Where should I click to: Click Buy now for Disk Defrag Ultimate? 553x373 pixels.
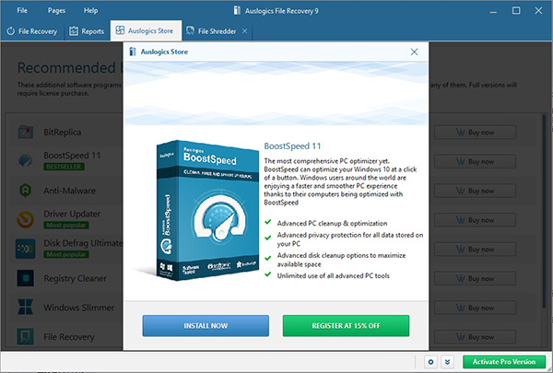pos(475,250)
